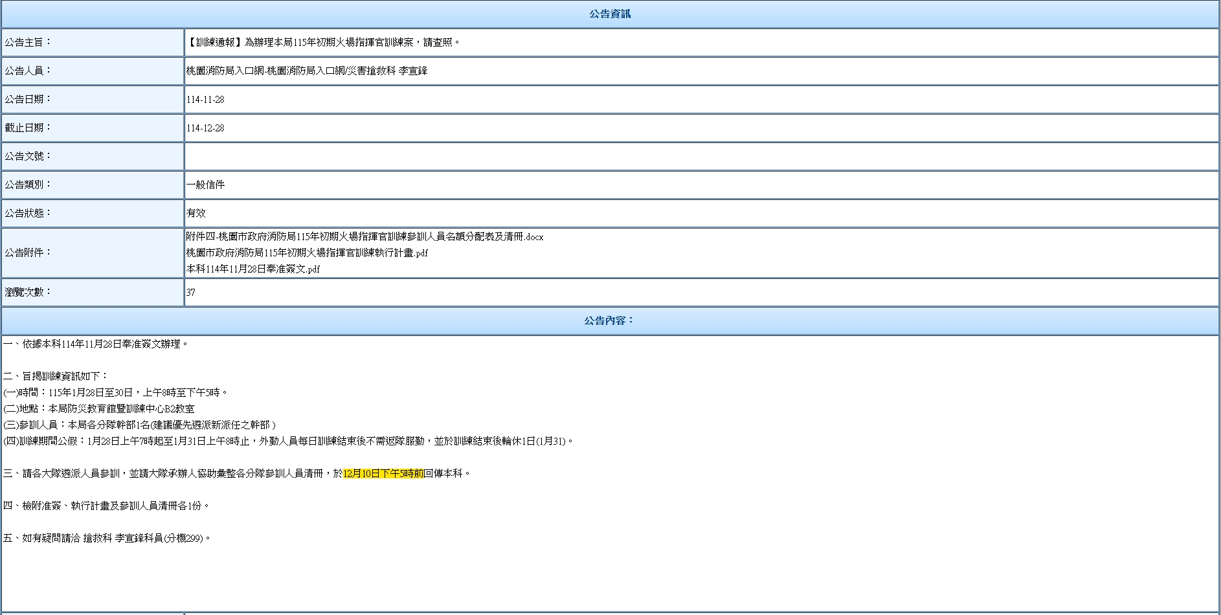Click the 公告人員 value with 李宣鋒

(307, 71)
